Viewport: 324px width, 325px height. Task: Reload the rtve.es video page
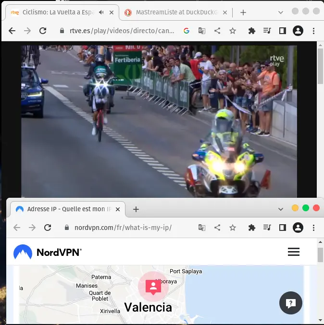click(43, 31)
